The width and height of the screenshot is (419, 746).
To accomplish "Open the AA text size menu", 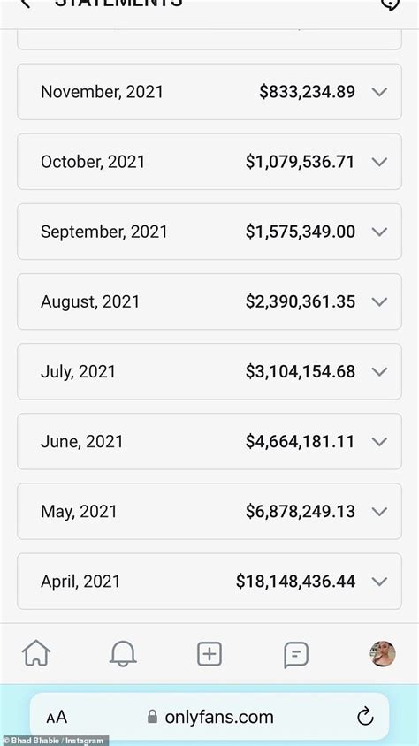I will point(57,718).
